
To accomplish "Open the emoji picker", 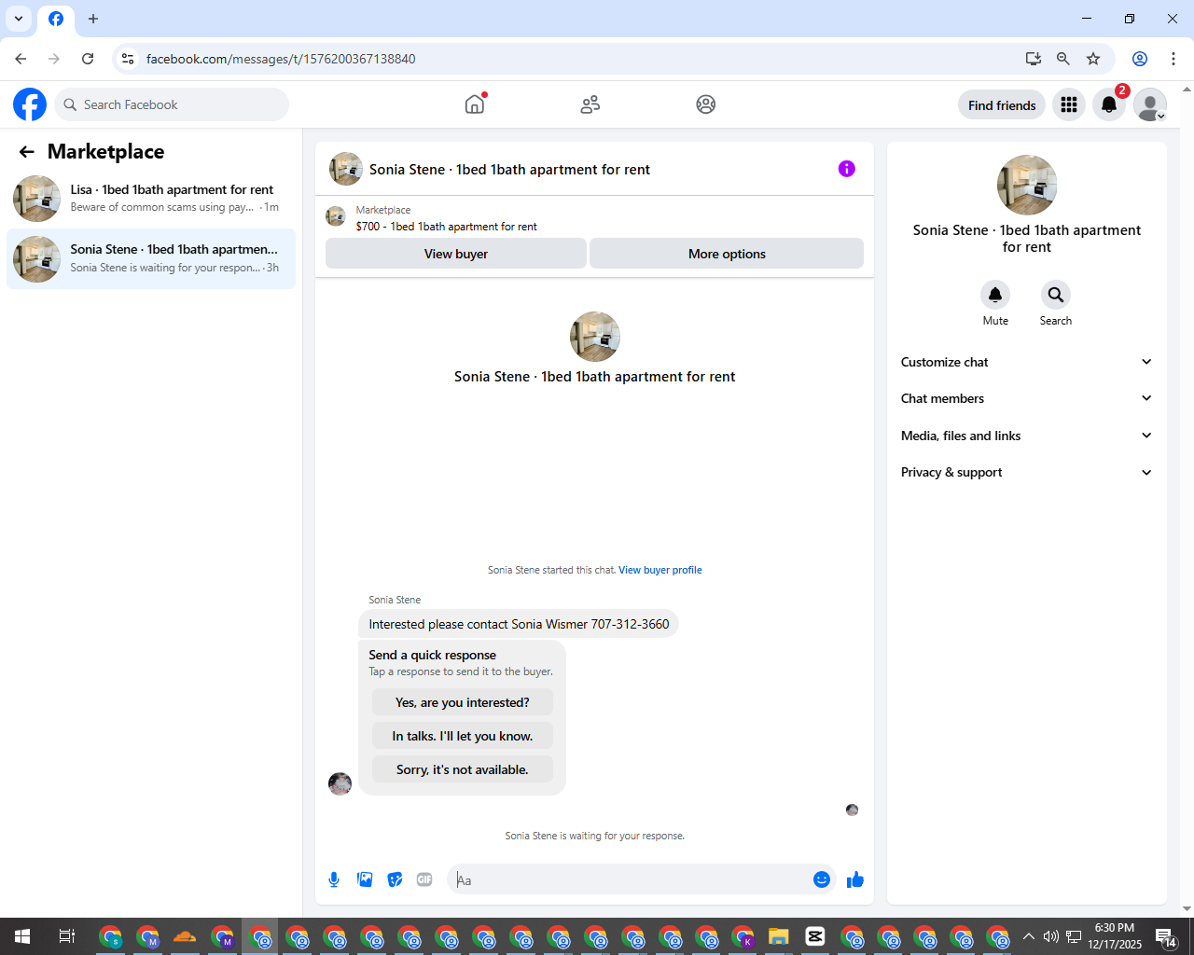I will point(822,879).
